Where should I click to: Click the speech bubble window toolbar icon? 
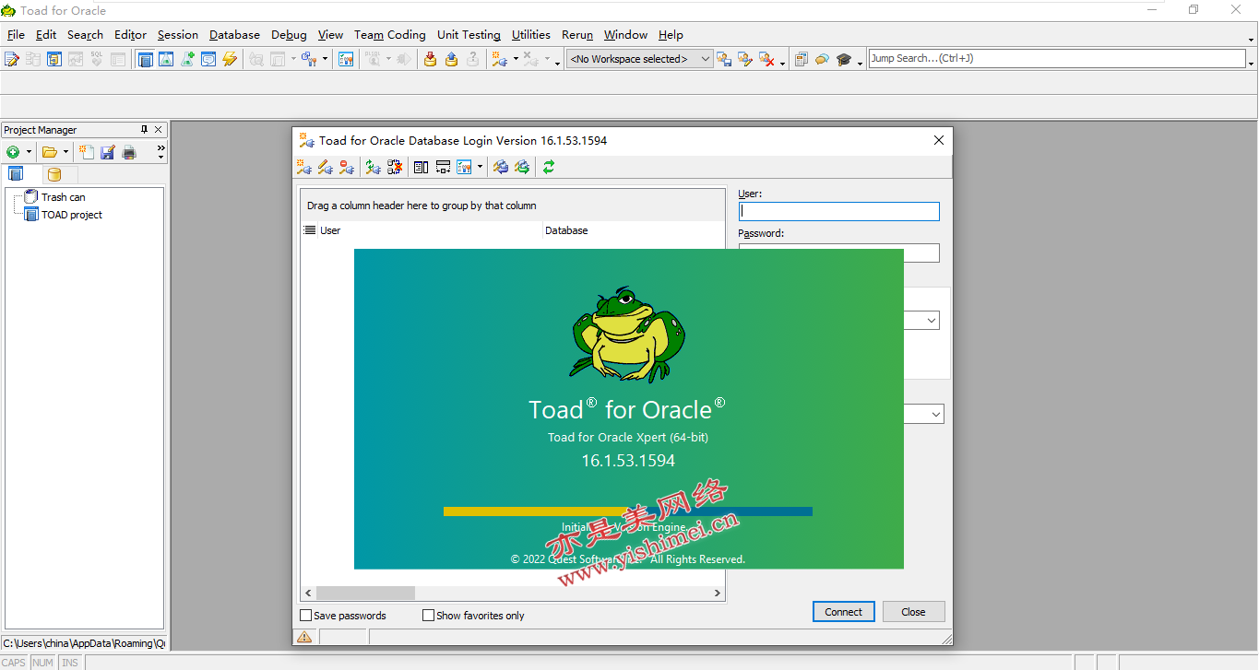point(208,59)
